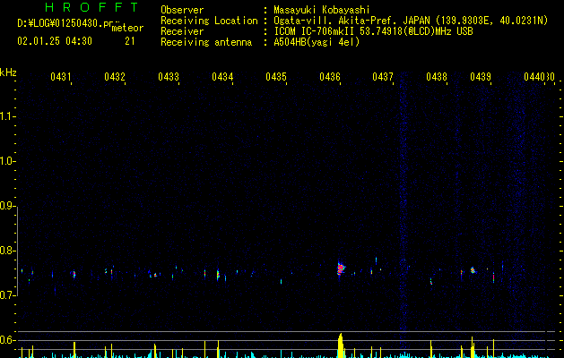564x358 pixels.
Task: Click the 0433 time marker
Action: point(169,77)
